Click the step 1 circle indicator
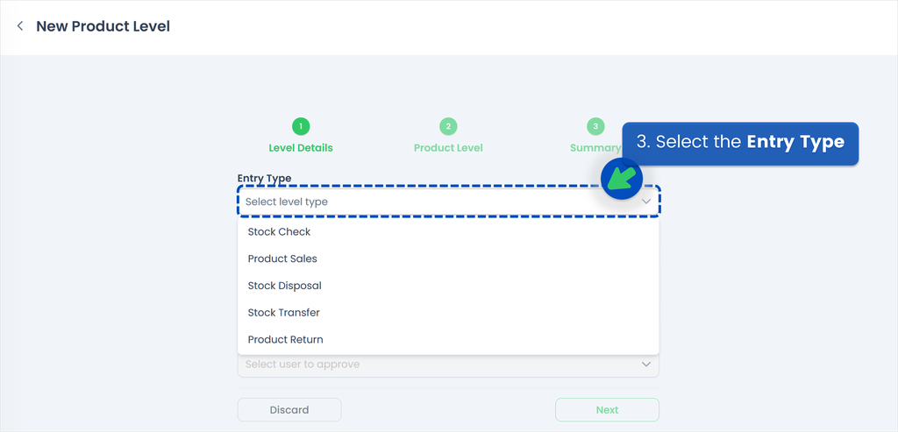Viewport: 898px width, 432px height. [301, 126]
